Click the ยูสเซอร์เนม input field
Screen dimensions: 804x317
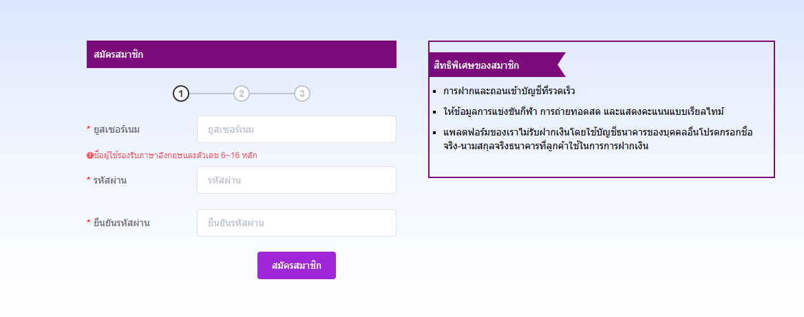(297, 129)
